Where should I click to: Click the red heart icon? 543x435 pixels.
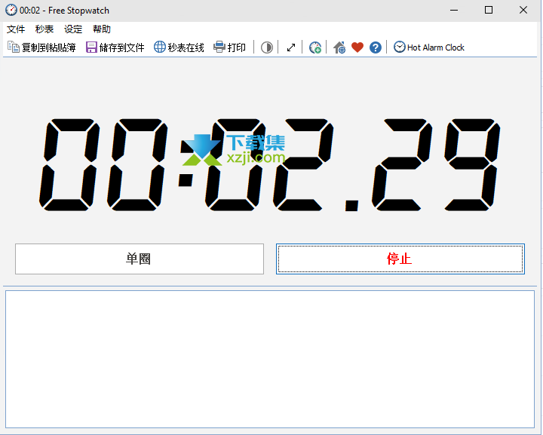tap(357, 47)
